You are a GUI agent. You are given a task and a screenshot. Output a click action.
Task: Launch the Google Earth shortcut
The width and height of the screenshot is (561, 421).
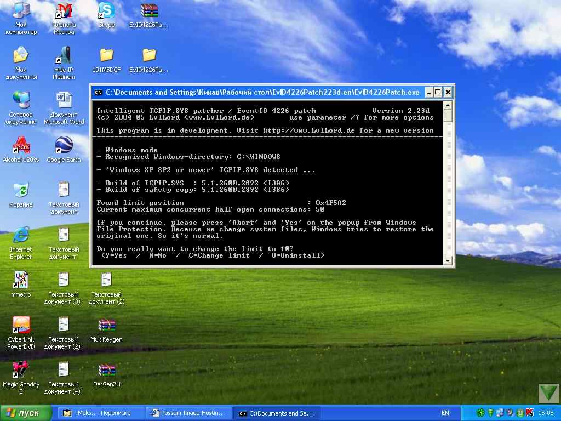64,150
